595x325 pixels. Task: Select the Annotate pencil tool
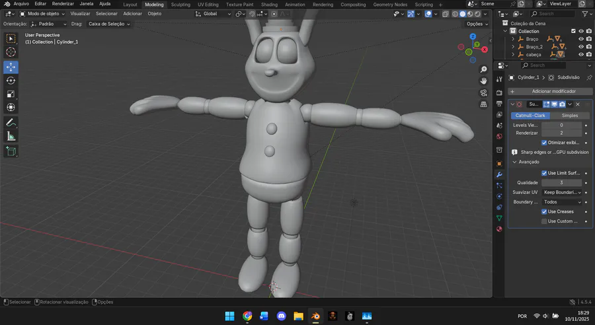[x=11, y=122]
